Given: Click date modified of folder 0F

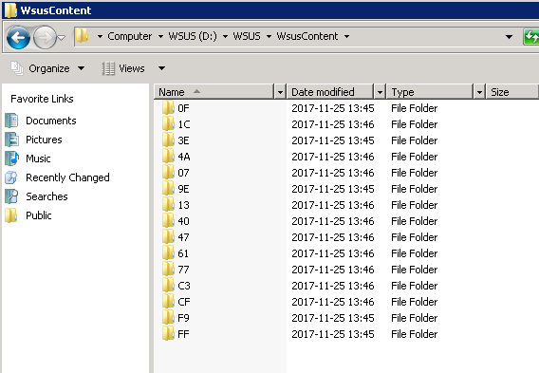Looking at the screenshot, I should click(x=333, y=108).
